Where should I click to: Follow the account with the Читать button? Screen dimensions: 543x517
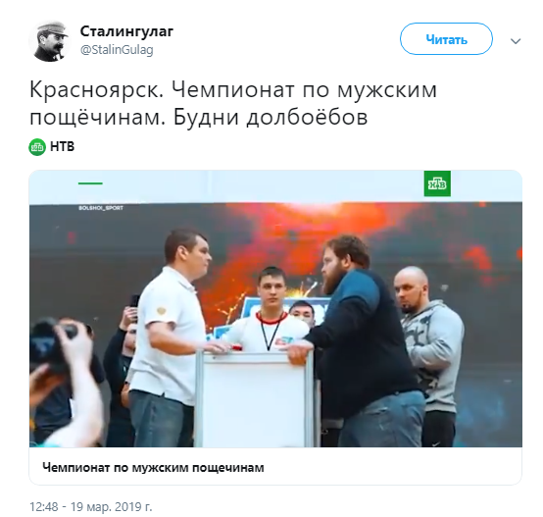(446, 39)
